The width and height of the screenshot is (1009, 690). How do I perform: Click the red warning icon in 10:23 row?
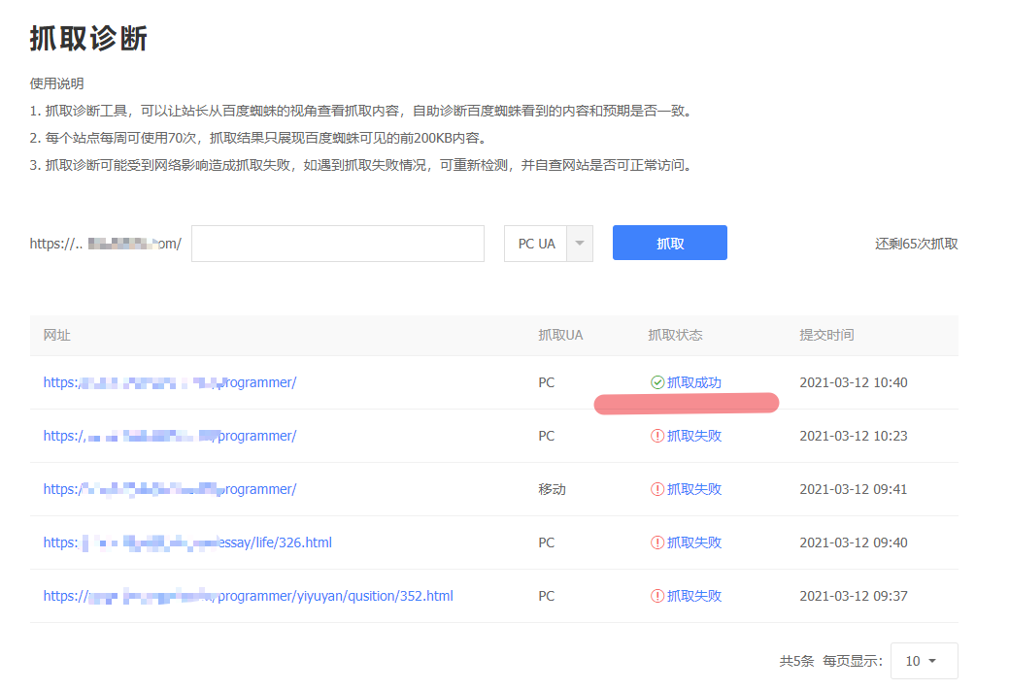(657, 436)
